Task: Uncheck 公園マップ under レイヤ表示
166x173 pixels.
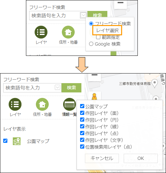Action: point(5,141)
